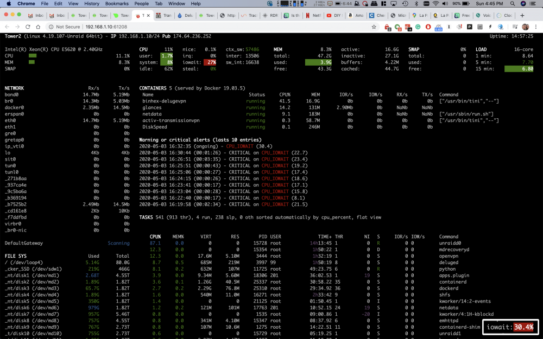Switch to the YouTube DIY tab
Screen dimensions: 543x339
(334, 15)
